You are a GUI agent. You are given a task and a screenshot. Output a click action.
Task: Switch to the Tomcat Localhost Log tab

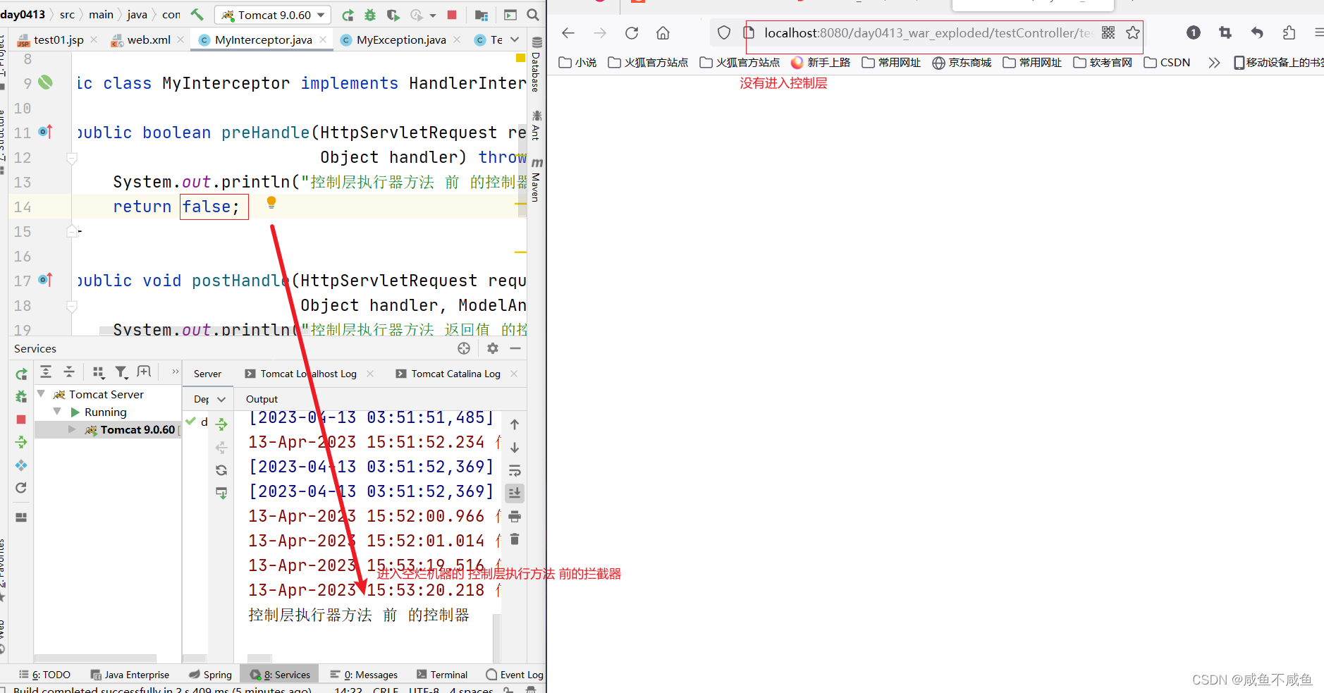click(308, 374)
